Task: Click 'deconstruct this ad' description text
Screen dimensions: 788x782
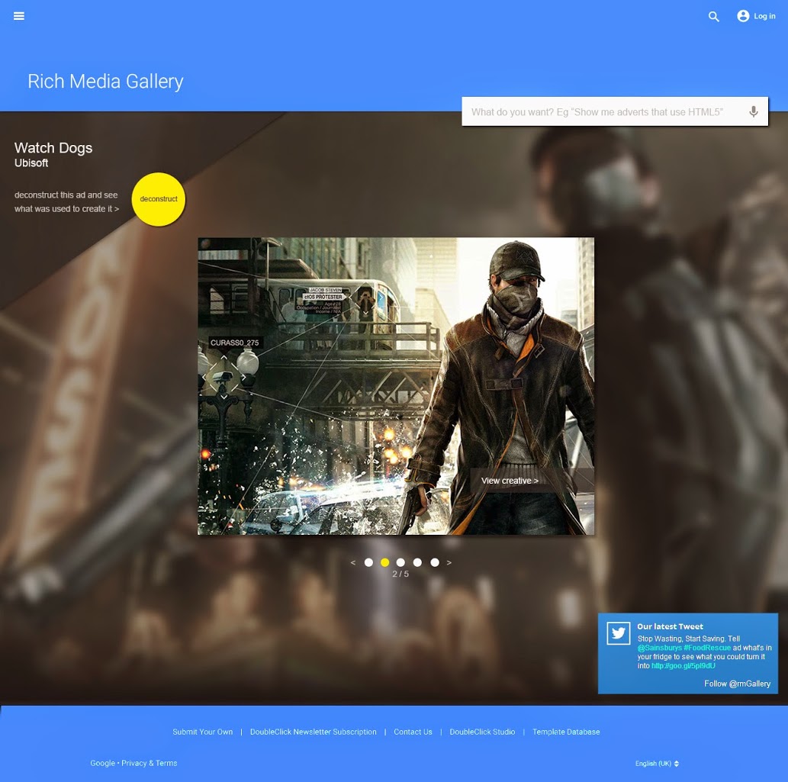Action: [x=67, y=201]
